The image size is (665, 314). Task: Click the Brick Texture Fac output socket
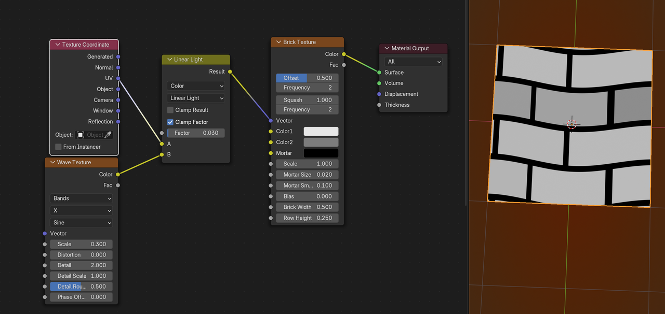[x=344, y=65]
